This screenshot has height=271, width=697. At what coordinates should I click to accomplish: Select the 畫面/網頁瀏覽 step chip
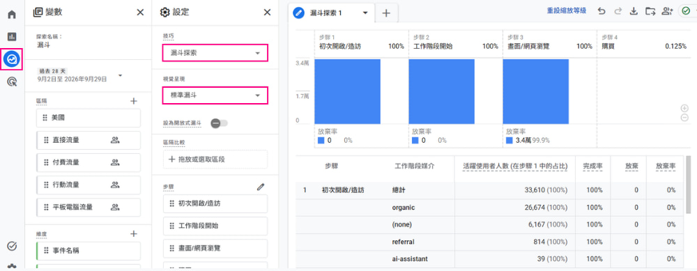215,248
